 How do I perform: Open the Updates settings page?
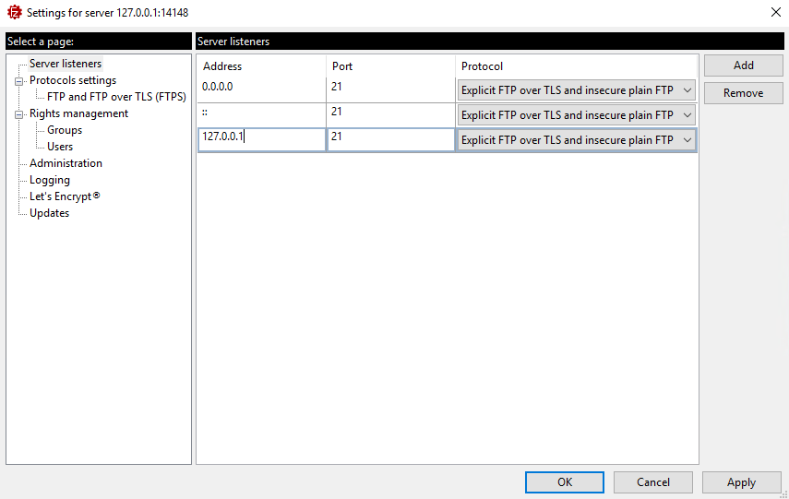tap(49, 213)
